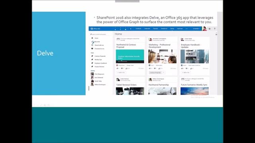
Task: Like the Employee Handbook - Updates card
Action: click(x=182, y=68)
